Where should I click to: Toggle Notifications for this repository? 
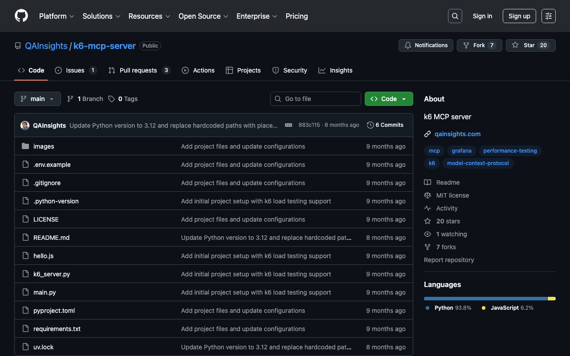[x=426, y=45]
